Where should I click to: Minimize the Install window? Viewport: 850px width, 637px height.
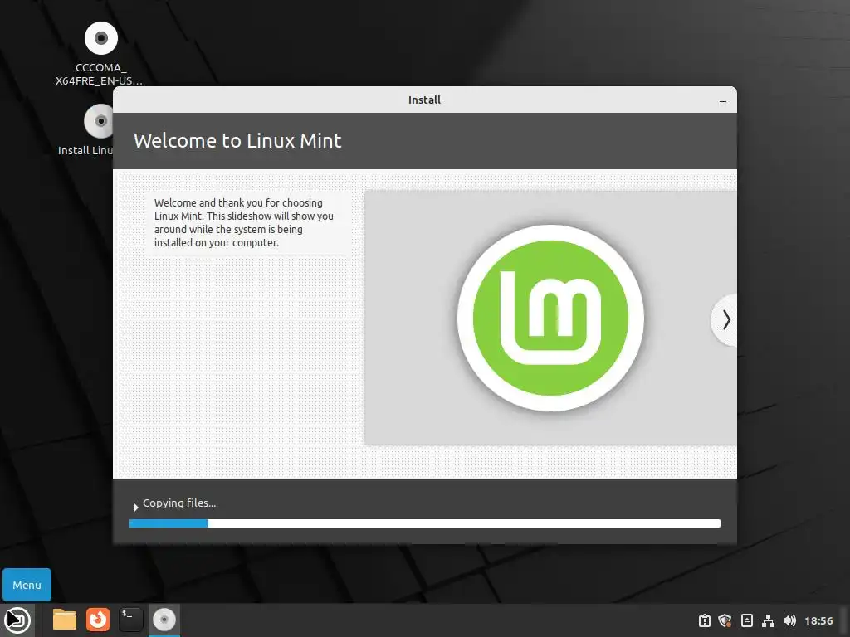click(x=723, y=100)
